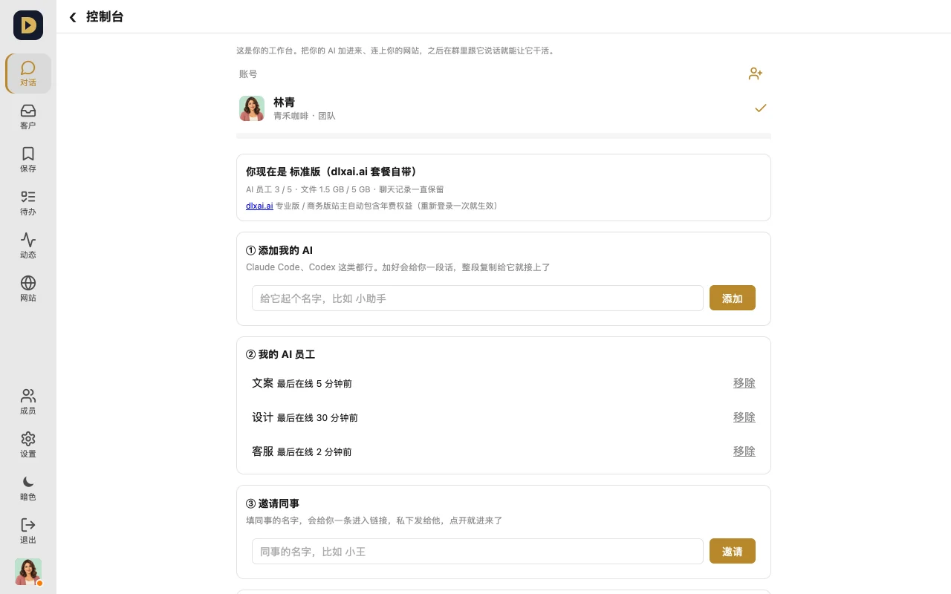Image resolution: width=951 pixels, height=594 pixels.
Task: Click the AI name input field
Action: tap(478, 298)
